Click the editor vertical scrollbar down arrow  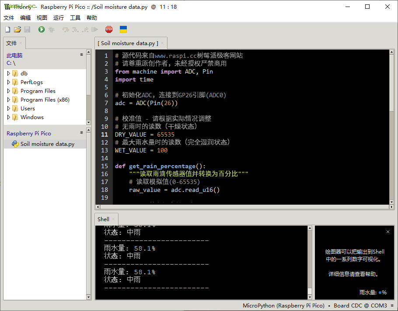click(391, 202)
